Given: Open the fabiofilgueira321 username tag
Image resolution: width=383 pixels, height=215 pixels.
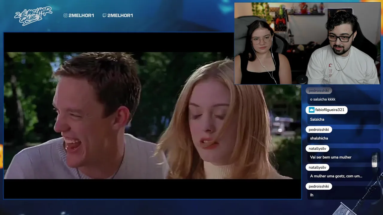Looking at the screenshot, I should 326,110.
